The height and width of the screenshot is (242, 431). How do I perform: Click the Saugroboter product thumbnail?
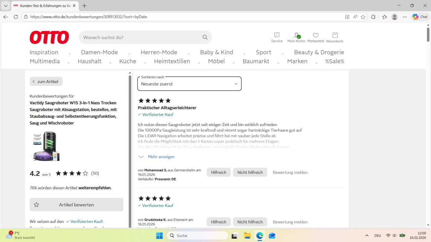(46, 146)
